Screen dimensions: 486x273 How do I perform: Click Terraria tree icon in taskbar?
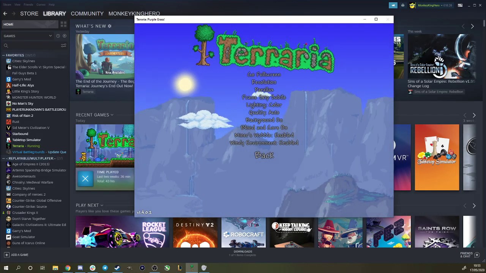coord(192,268)
